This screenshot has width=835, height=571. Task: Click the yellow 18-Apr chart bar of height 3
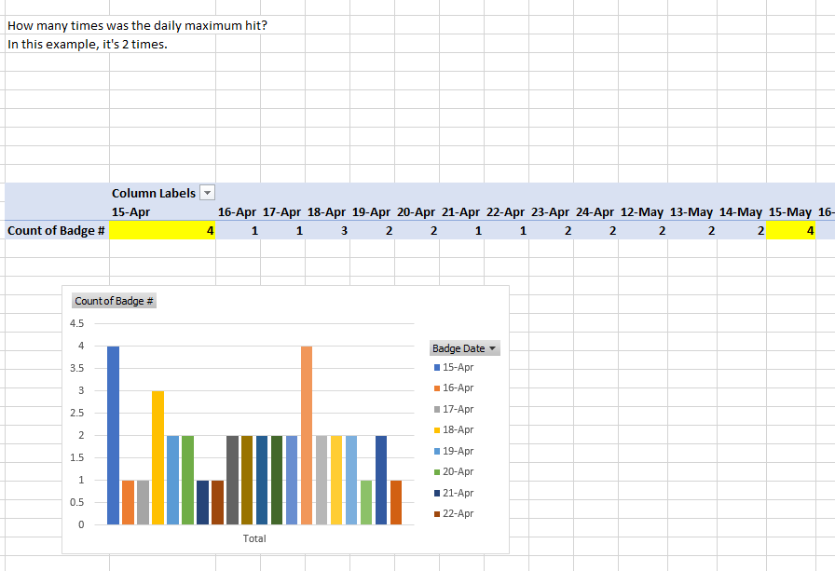pyautogui.click(x=157, y=457)
